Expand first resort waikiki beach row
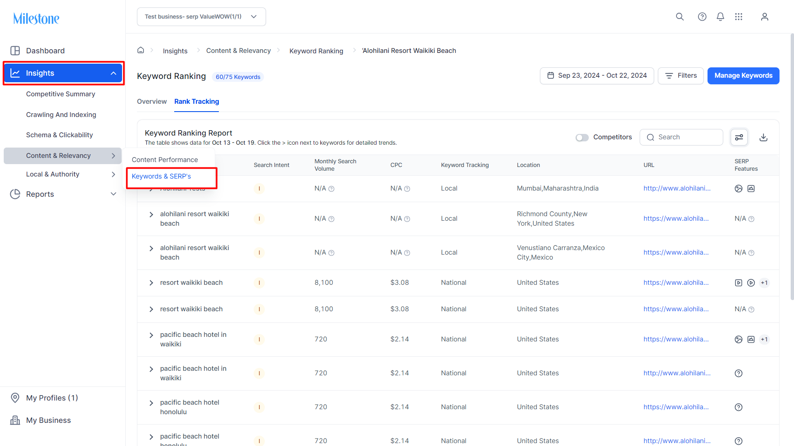Screen dimensions: 794x446 (151, 283)
